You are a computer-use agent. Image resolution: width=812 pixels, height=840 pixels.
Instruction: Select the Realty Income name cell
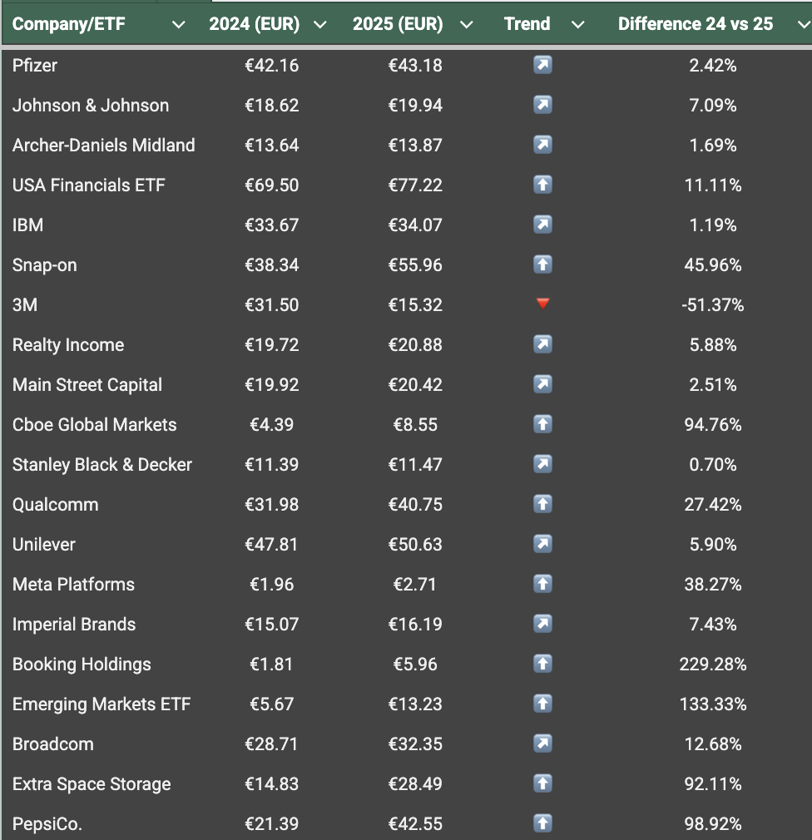point(68,345)
